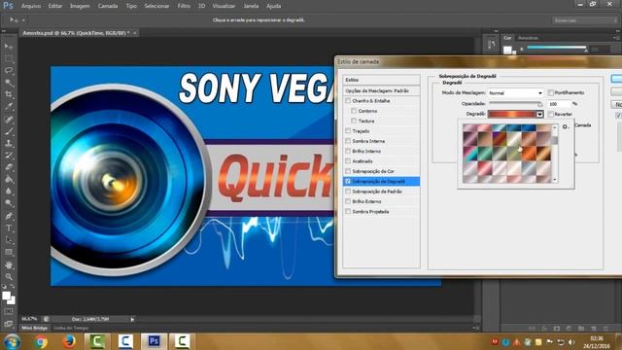This screenshot has height=350, width=622.
Task: Enable the Sombra Interna effect
Action: (x=348, y=141)
